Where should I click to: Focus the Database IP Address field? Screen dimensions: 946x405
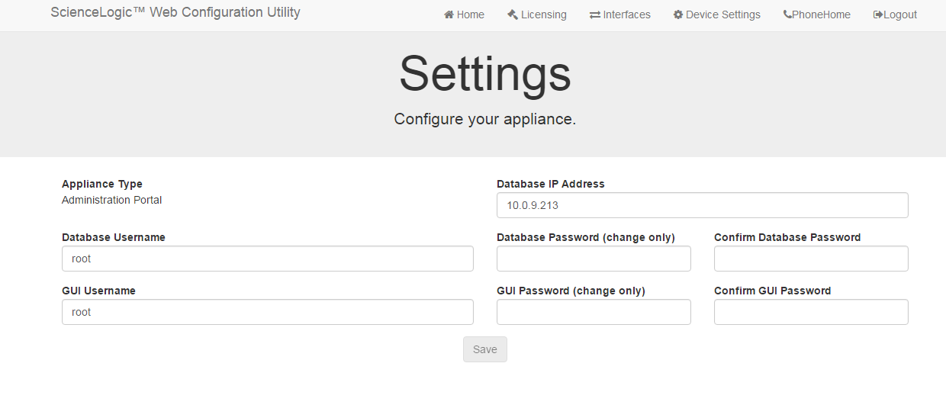(x=702, y=205)
